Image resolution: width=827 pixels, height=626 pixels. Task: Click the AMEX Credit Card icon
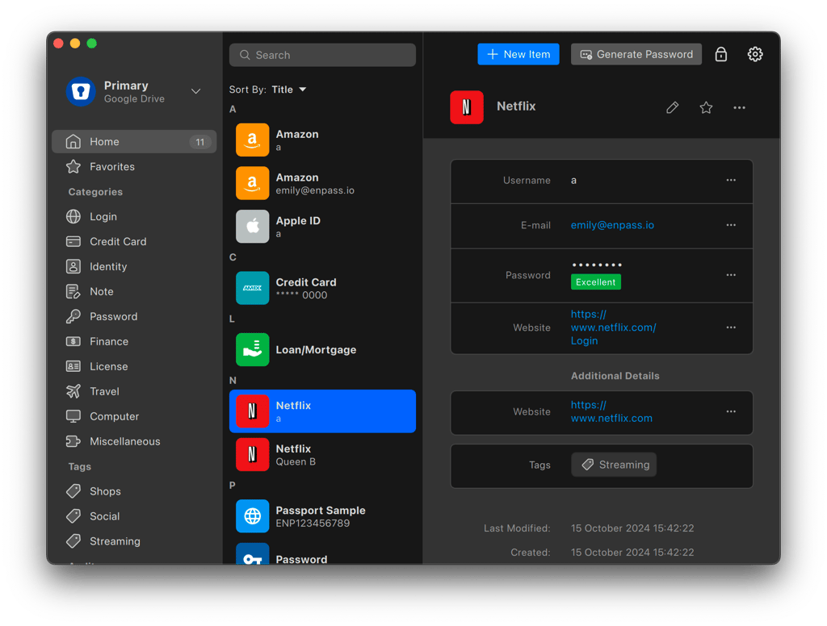pos(252,288)
